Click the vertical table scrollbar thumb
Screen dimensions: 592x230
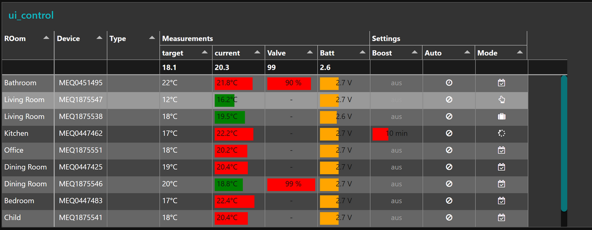tap(564, 143)
